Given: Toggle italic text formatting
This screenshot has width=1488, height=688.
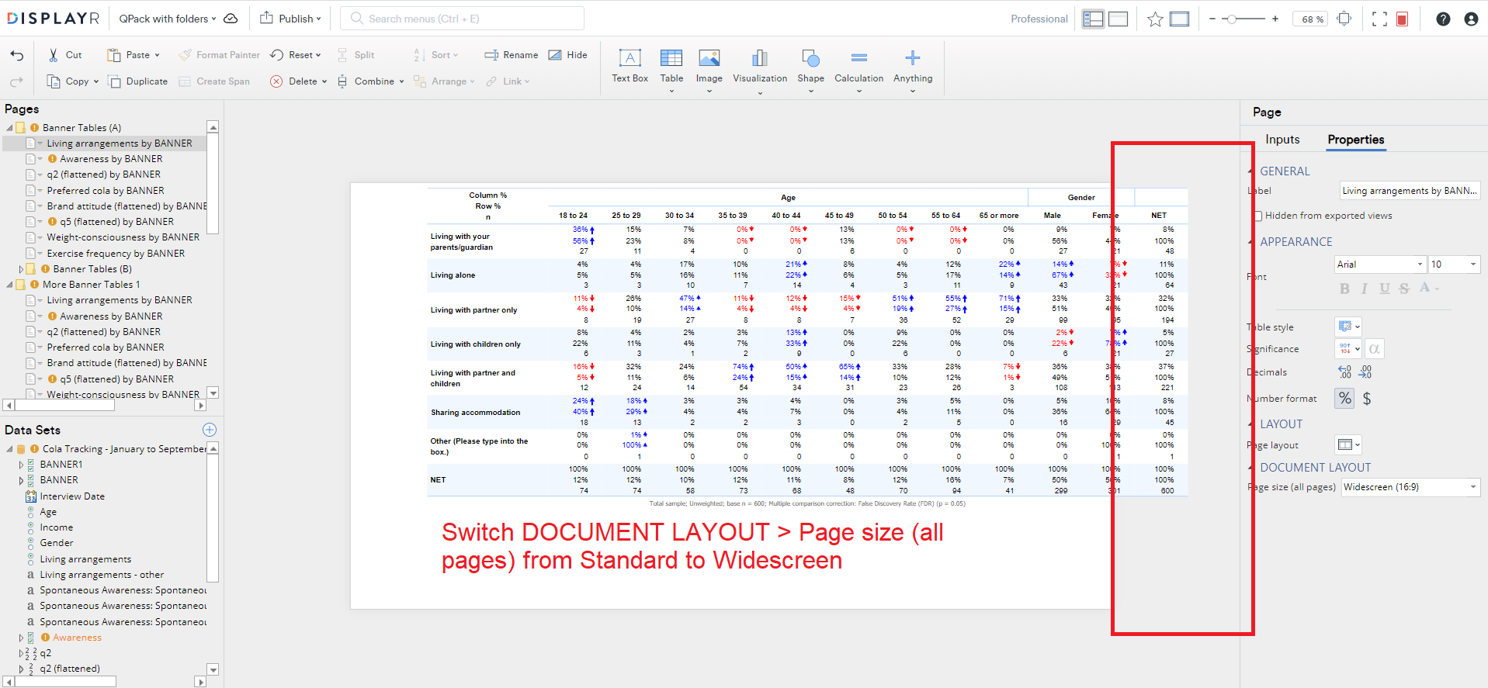Looking at the screenshot, I should [x=1364, y=289].
